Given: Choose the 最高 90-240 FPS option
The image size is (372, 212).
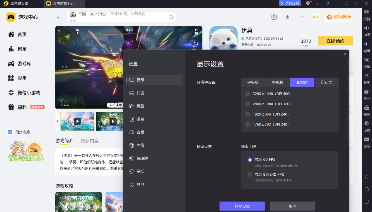Looking at the screenshot, I should click(250, 174).
